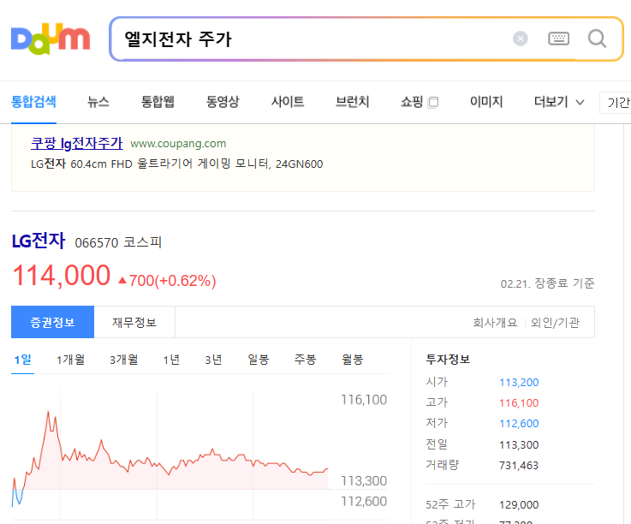Viewport: 631px width, 524px height.
Task: Open the 기간 filter dropdown
Action: (616, 103)
